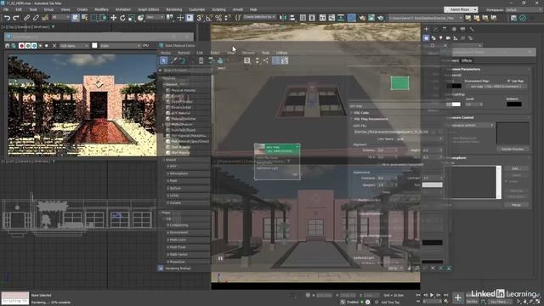Click the Play Animation button
The height and width of the screenshot is (306, 544).
(x=432, y=295)
